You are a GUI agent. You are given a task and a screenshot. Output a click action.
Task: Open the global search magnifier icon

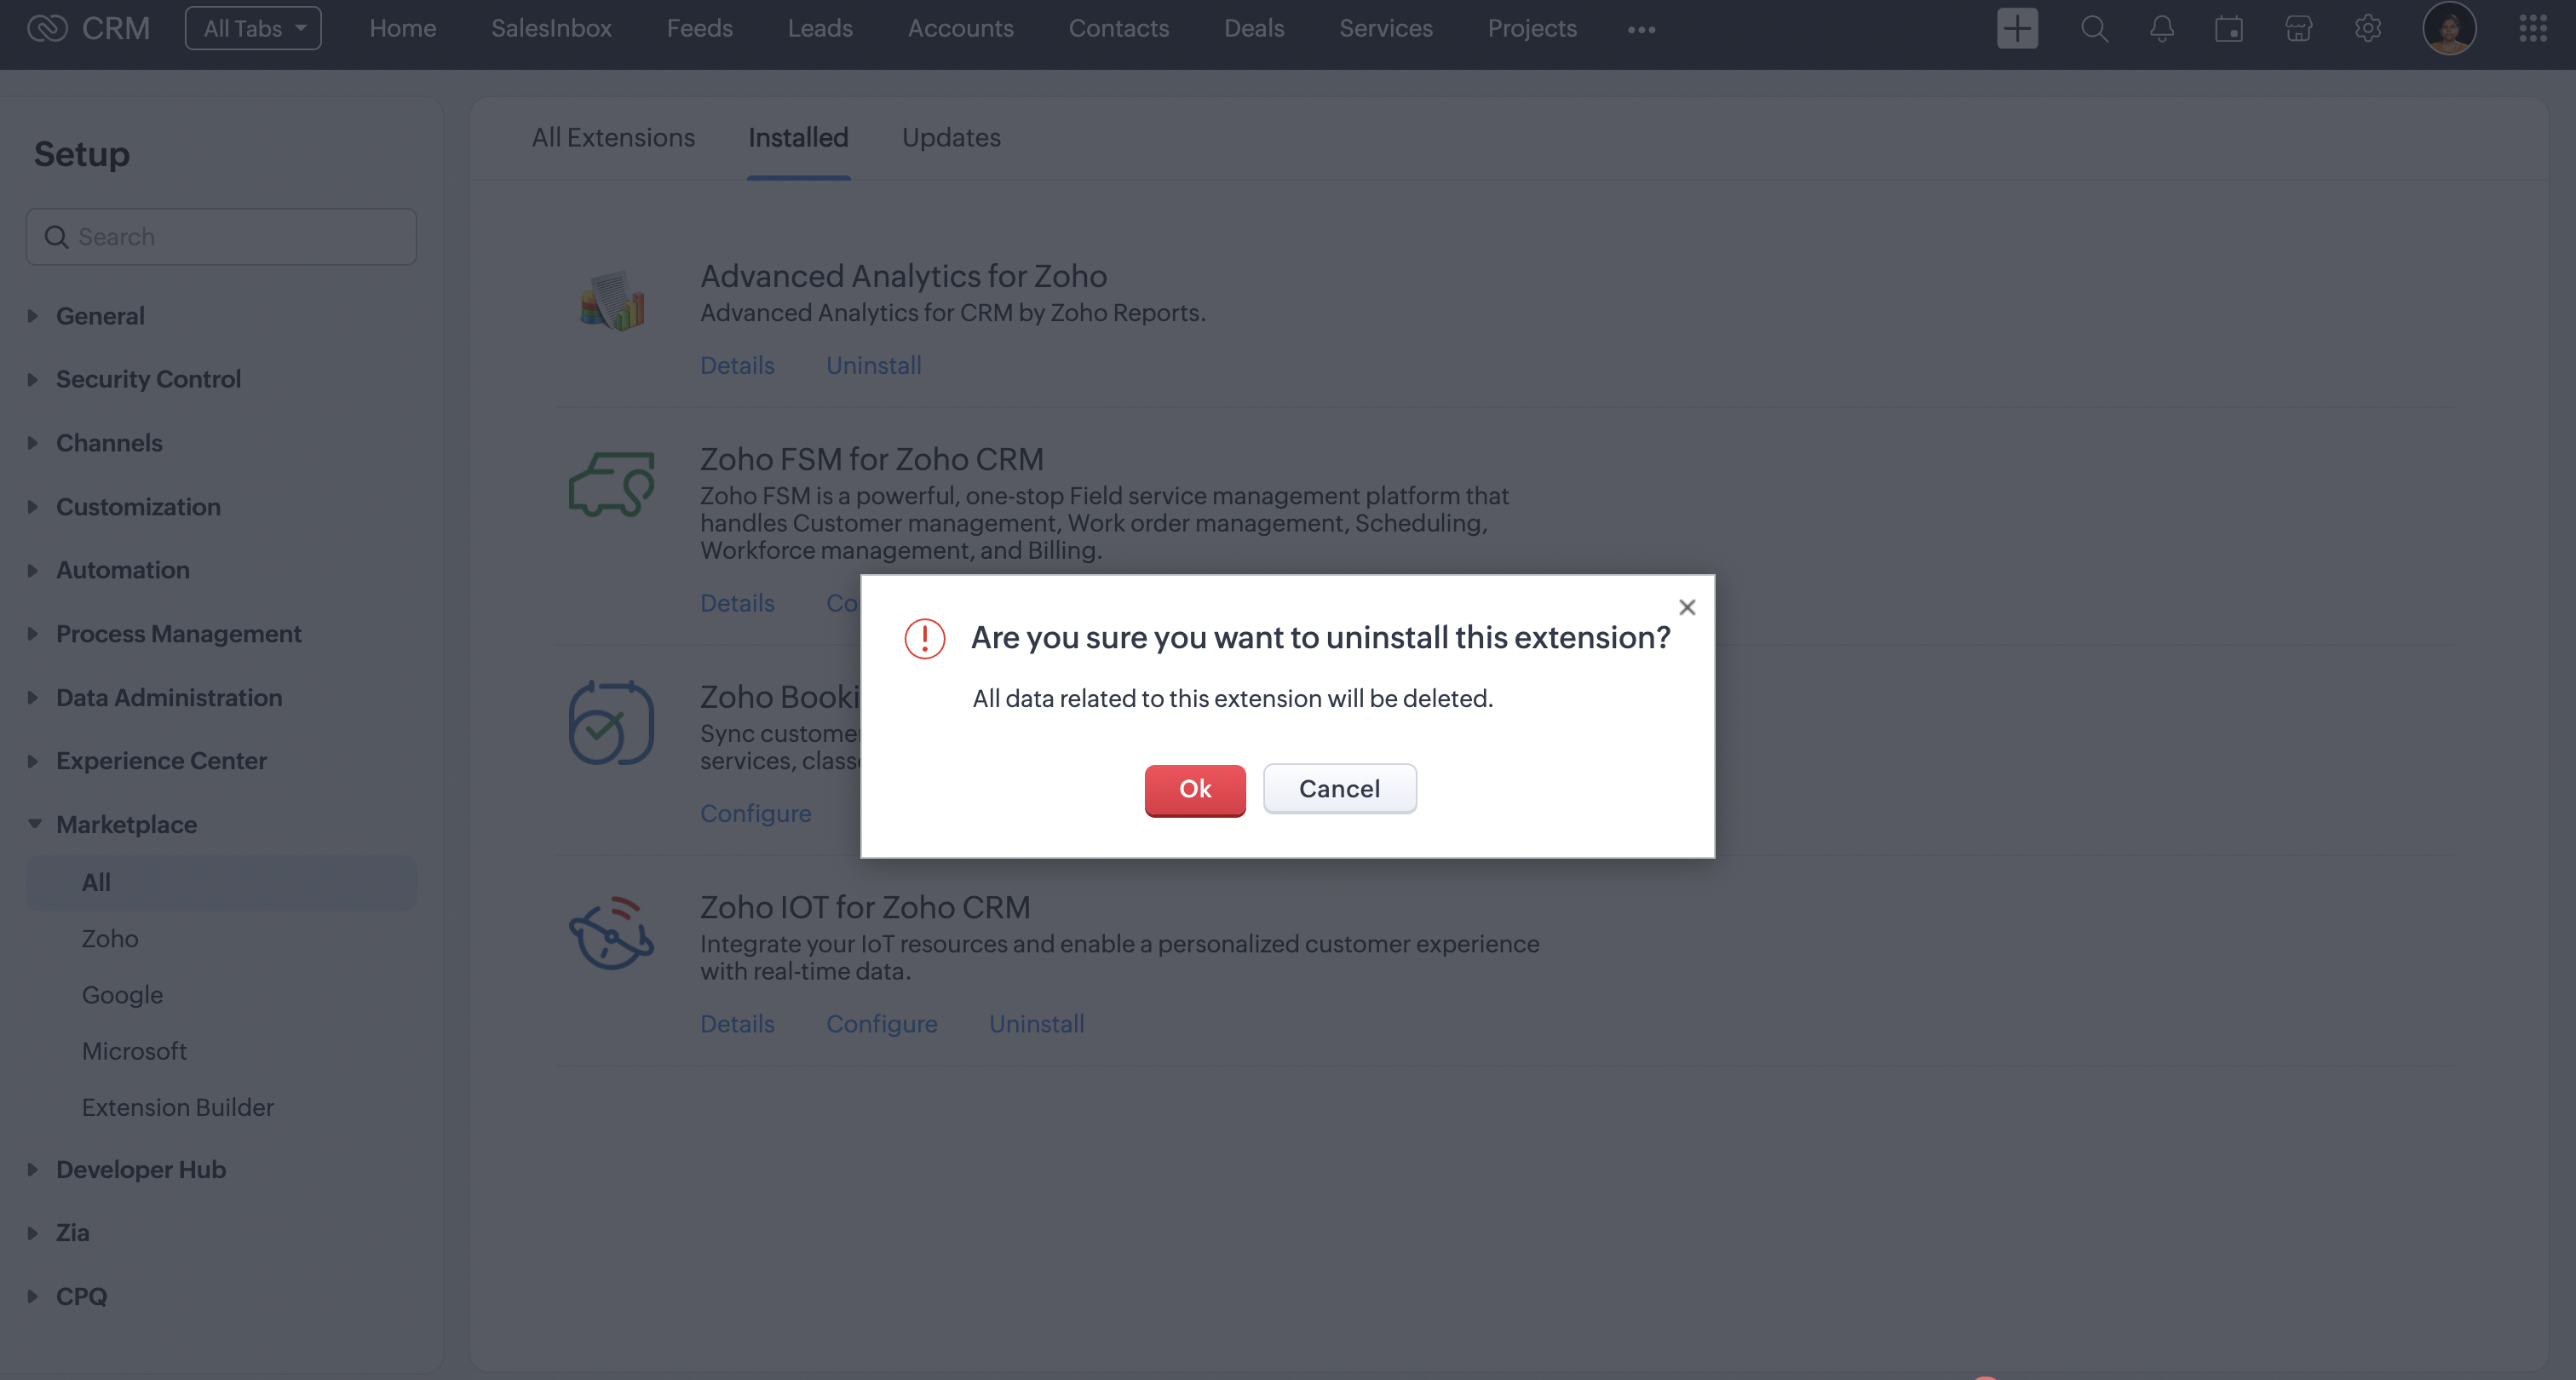click(x=2094, y=28)
